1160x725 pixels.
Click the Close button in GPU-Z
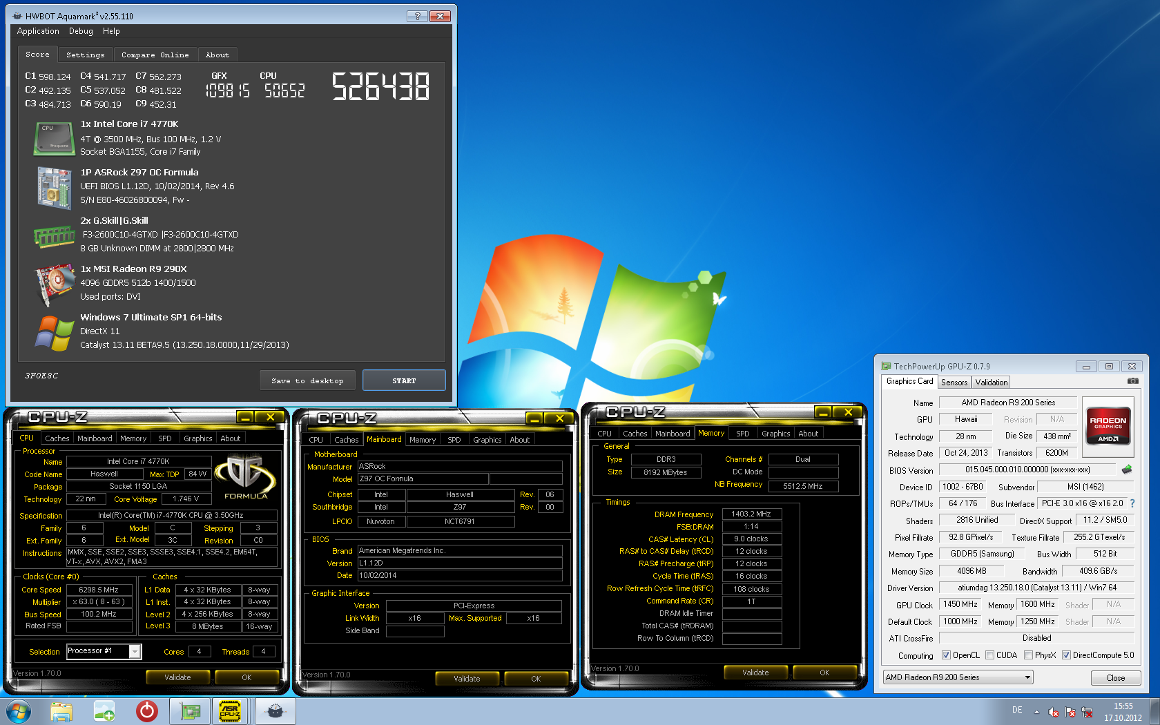click(1116, 678)
